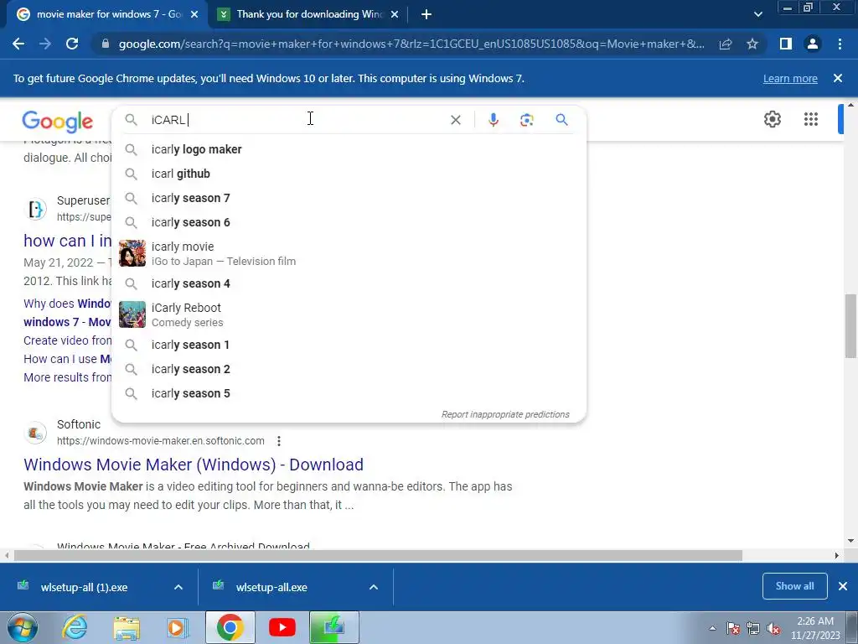Viewport: 858px width, 644px height.
Task: Click Show all downloads button
Action: tap(794, 586)
